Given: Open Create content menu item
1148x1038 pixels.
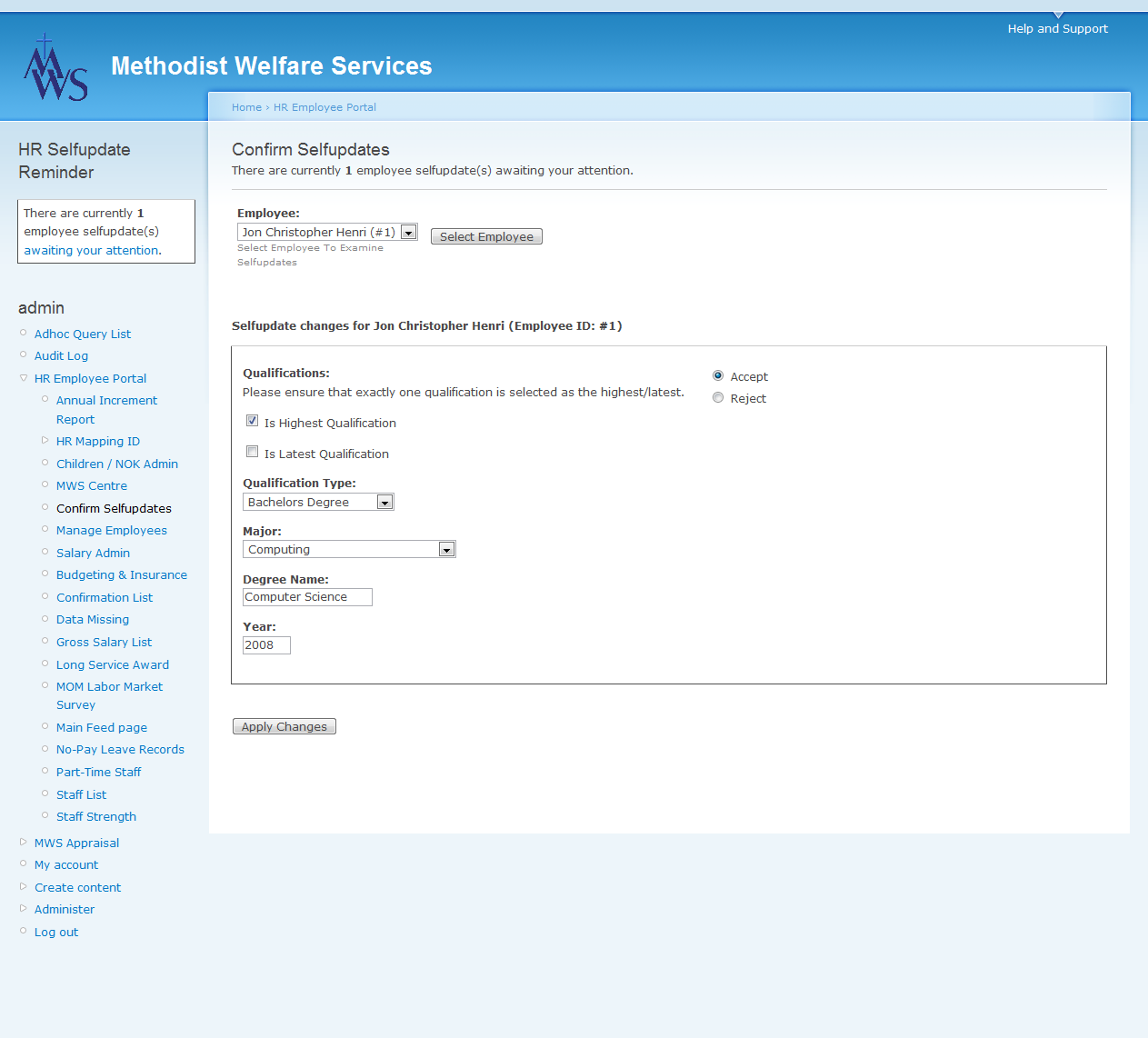Looking at the screenshot, I should 77,887.
